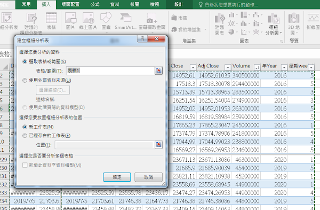Insert a scatter chart icon
Image resolution: width=320 pixels, height=210 pixels.
[x=244, y=32]
